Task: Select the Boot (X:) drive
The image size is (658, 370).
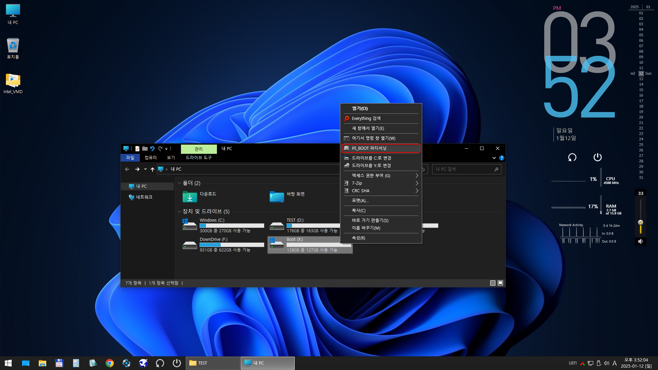Action: coord(310,245)
